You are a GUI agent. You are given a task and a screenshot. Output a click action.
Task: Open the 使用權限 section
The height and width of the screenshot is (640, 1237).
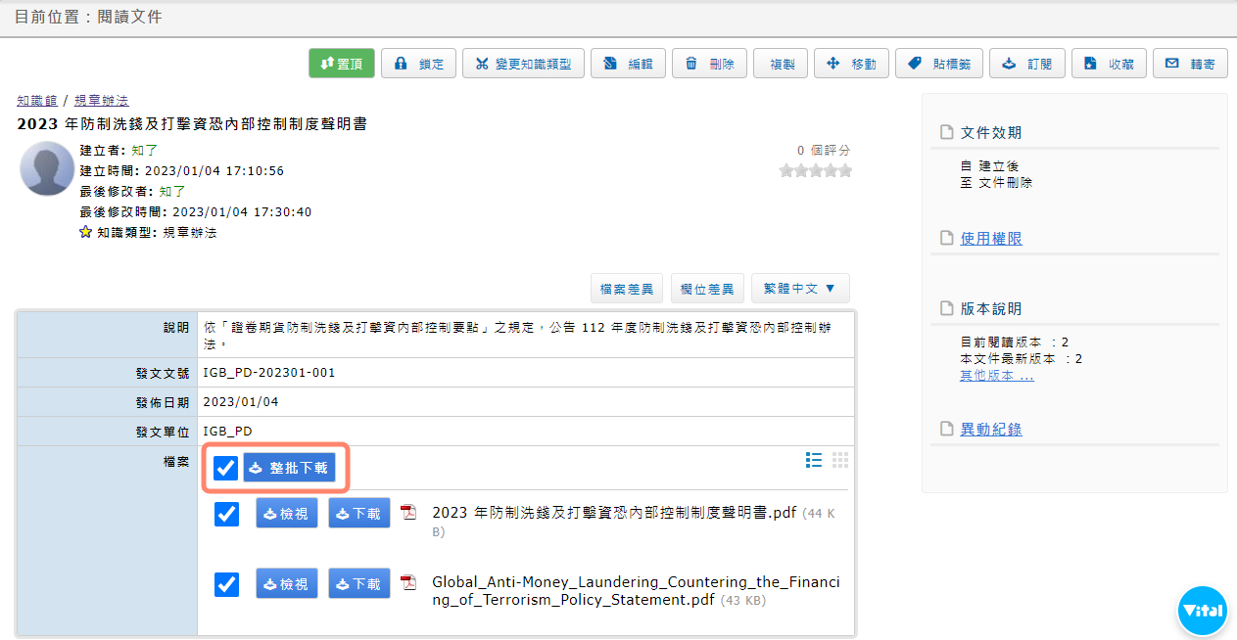[991, 239]
